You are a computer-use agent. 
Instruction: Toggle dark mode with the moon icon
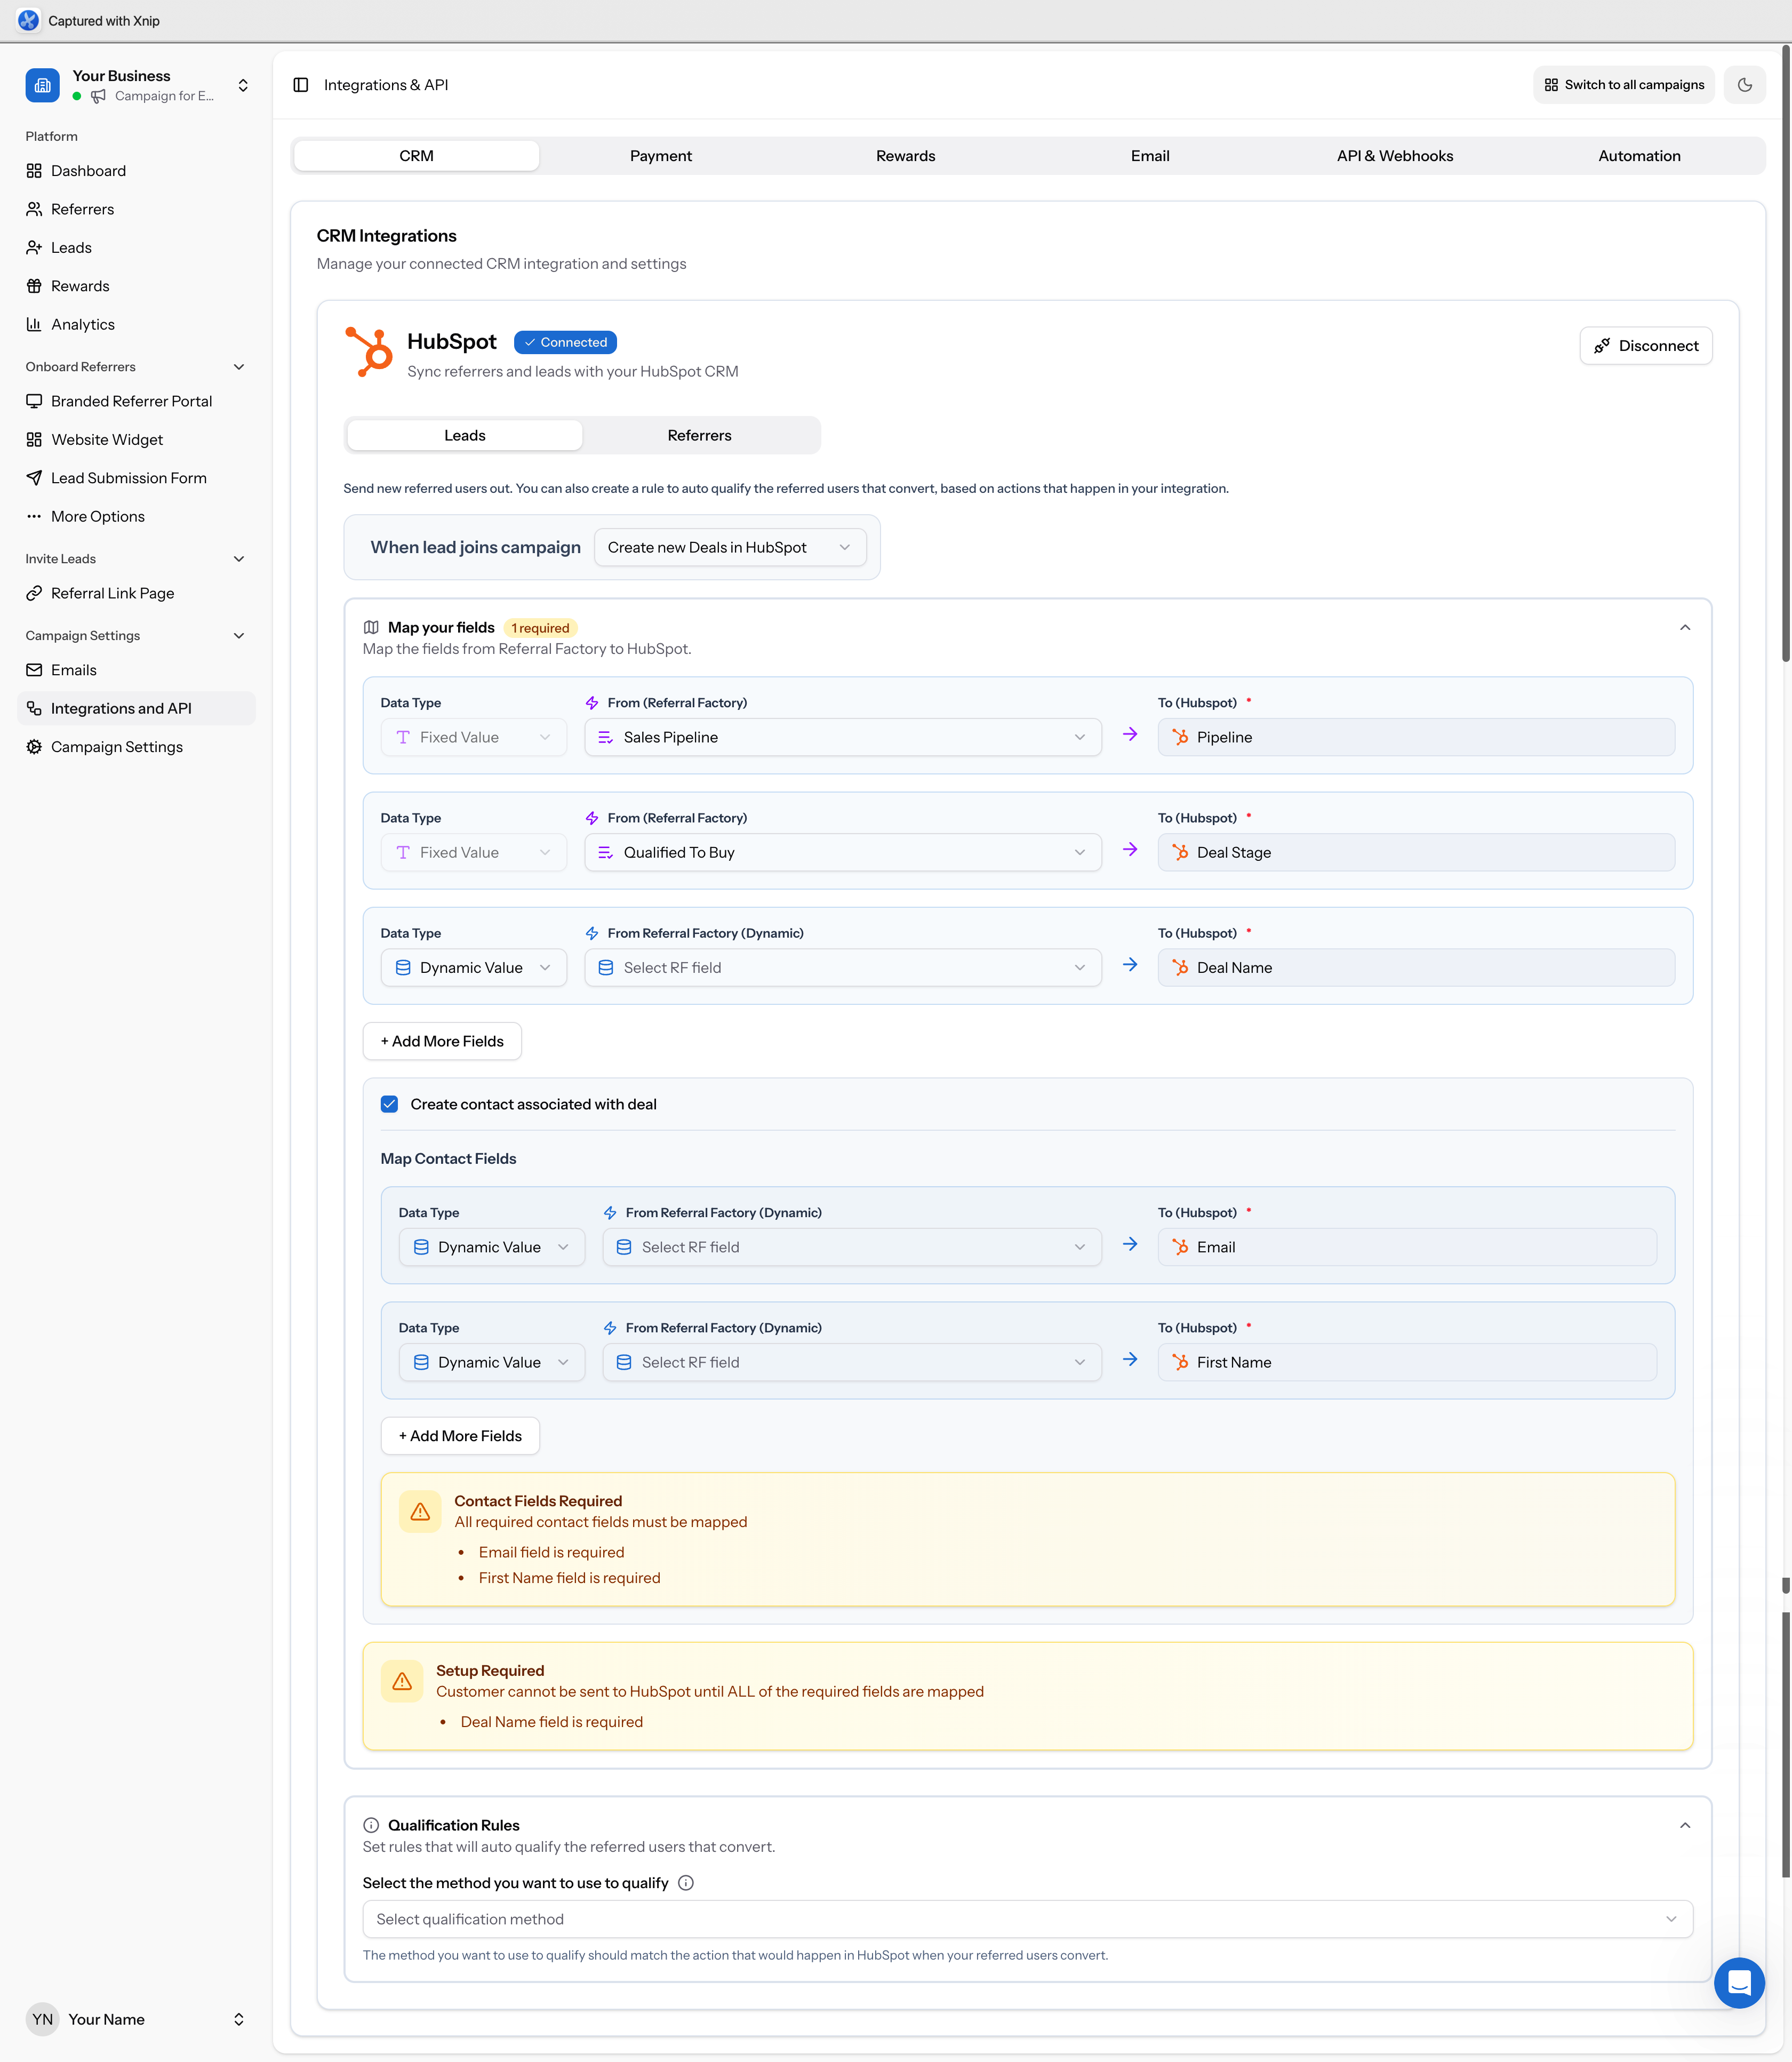click(x=1745, y=84)
